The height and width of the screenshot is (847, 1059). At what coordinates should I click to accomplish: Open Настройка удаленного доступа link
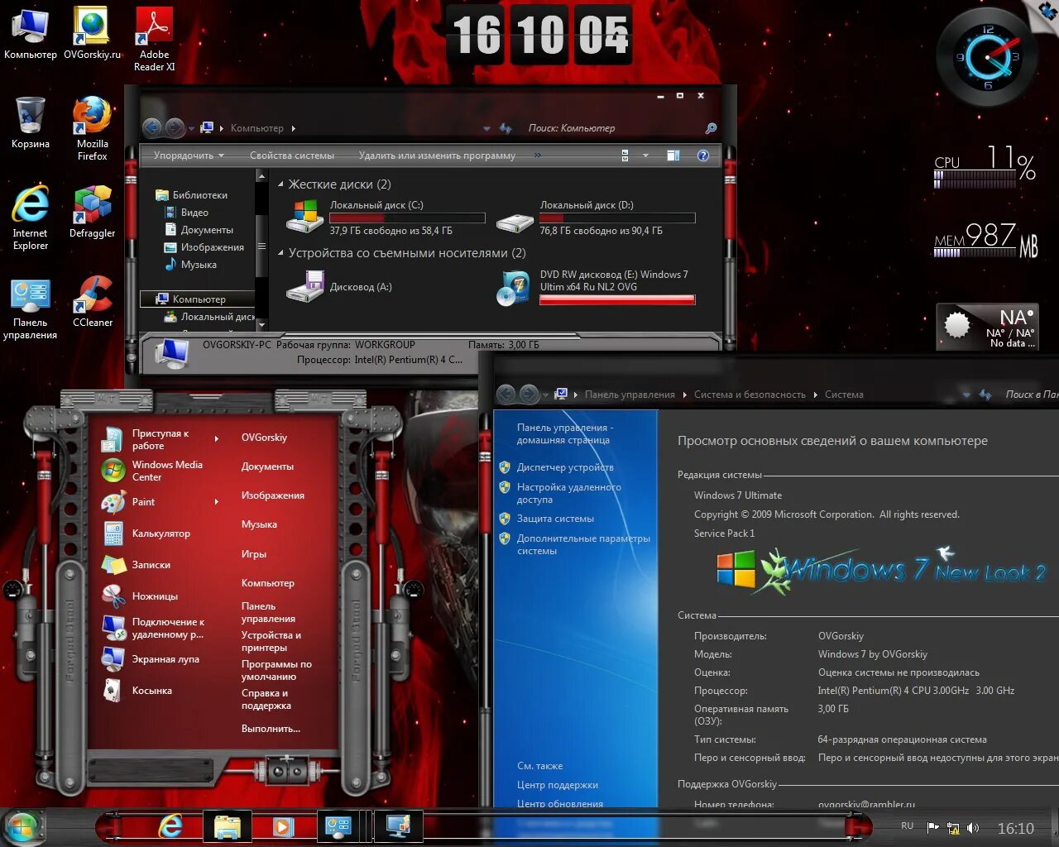point(569,493)
